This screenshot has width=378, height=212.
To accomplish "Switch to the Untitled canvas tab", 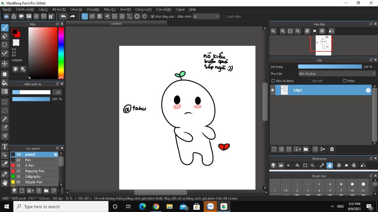I will pos(116,24).
